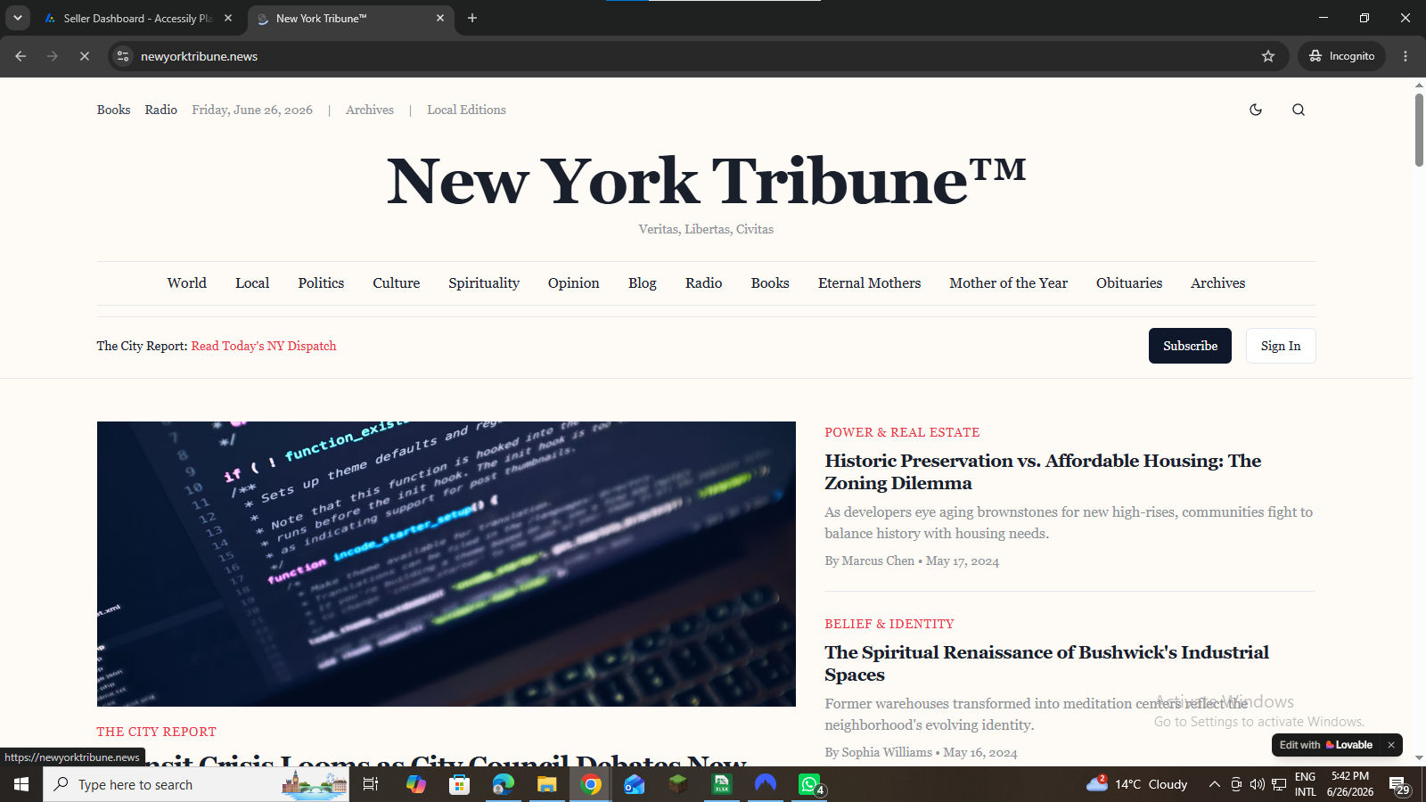Open the top bar Books link
This screenshot has width=1426, height=802.
113,110
